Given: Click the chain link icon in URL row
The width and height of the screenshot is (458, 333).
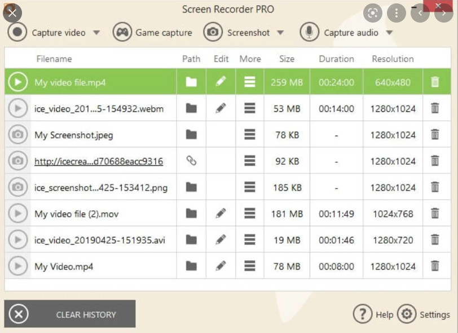Looking at the screenshot, I should click(x=191, y=160).
